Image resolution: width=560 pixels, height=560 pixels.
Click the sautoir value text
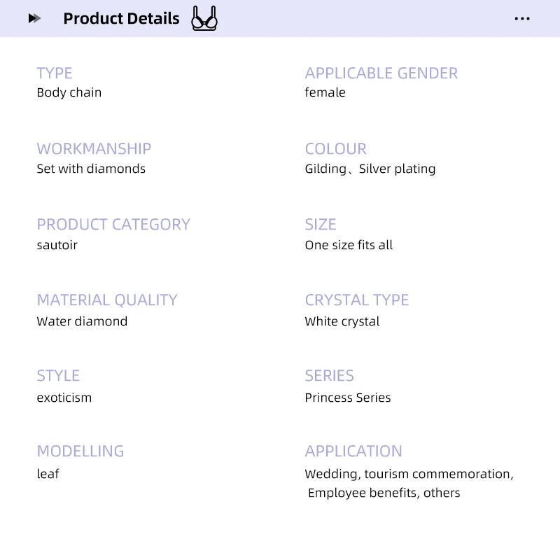pyautogui.click(x=57, y=245)
